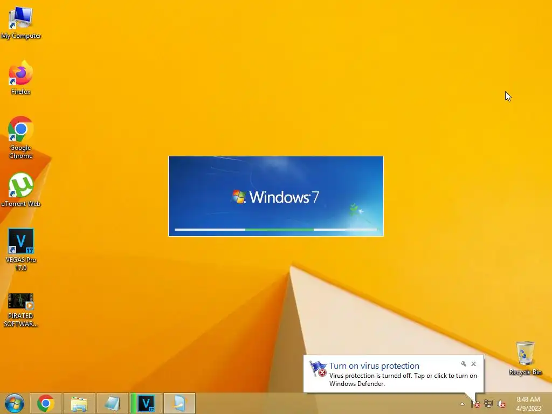Open the clock showing 8:48 AM

coord(528,404)
